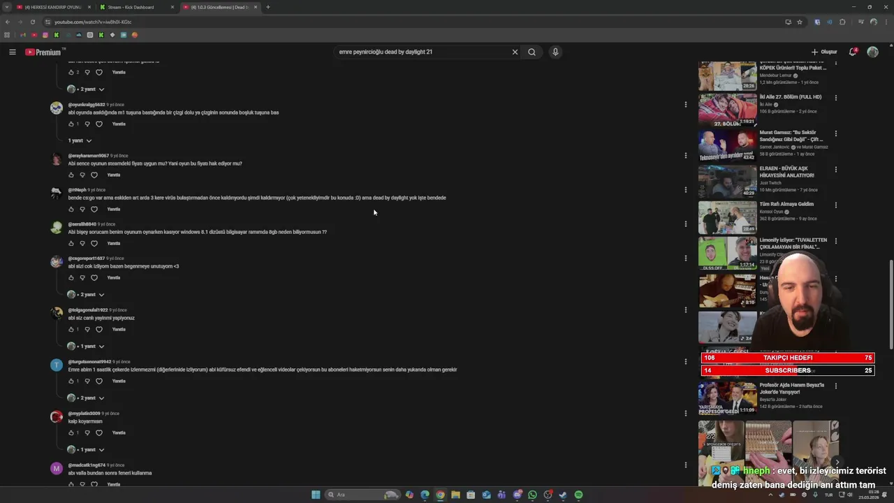Image resolution: width=894 pixels, height=503 pixels.
Task: Dislike the comment by @HNeph
Action: click(x=82, y=209)
